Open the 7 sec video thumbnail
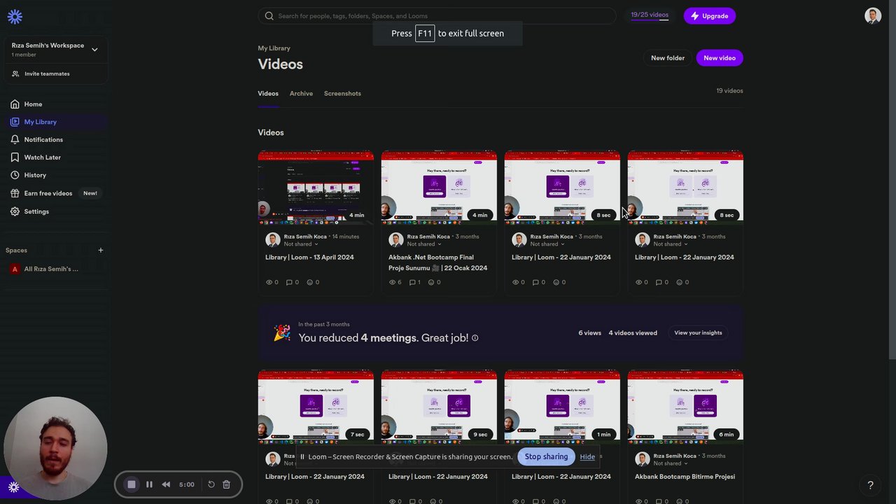The height and width of the screenshot is (504, 896). pyautogui.click(x=316, y=407)
